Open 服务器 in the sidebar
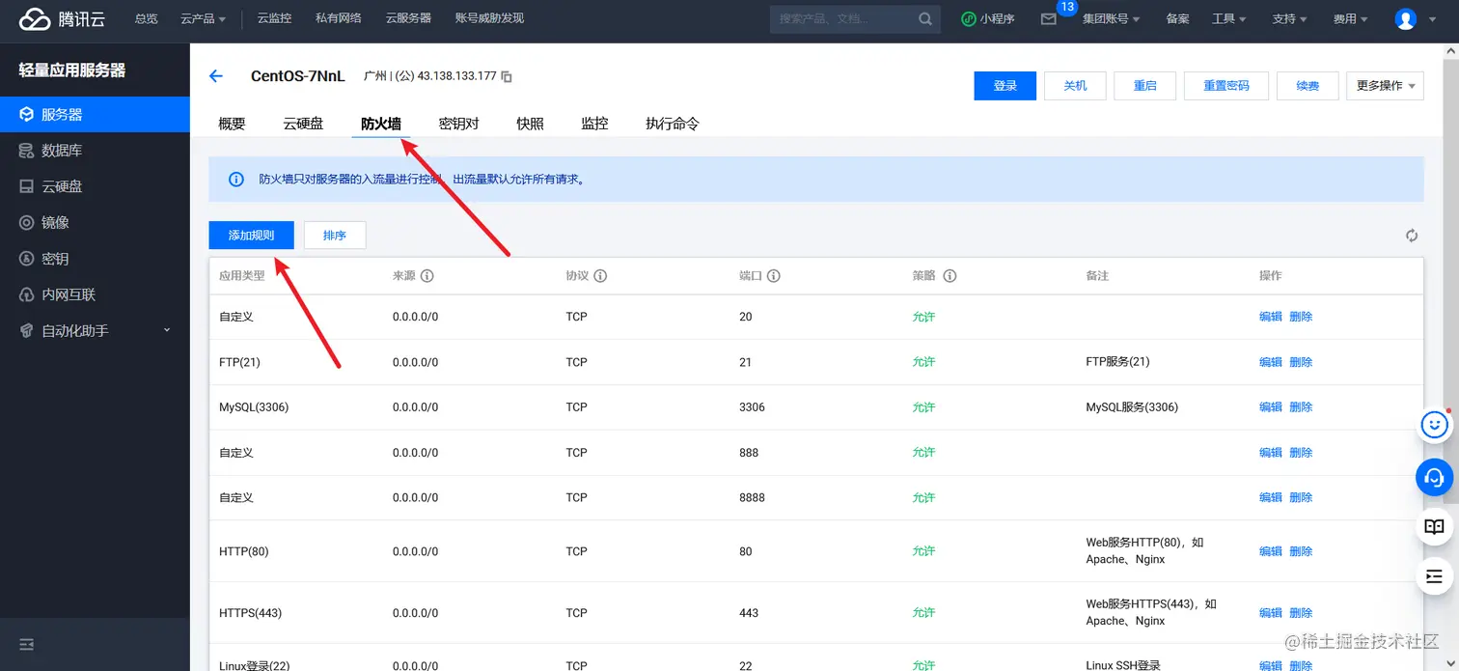The width and height of the screenshot is (1459, 671). click(95, 114)
